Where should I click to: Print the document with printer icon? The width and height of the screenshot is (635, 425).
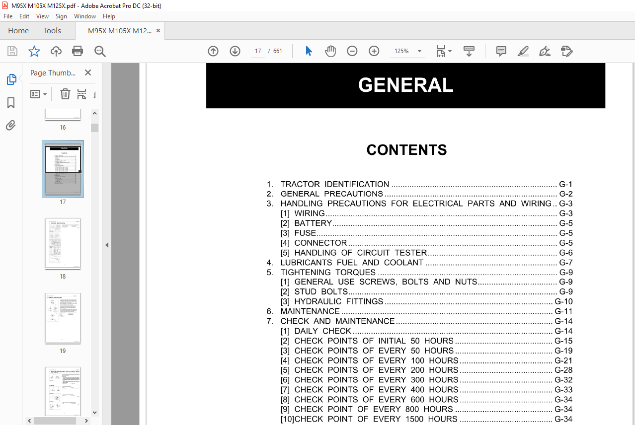tap(78, 51)
